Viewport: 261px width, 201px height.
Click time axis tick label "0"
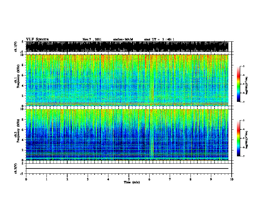pyautogui.click(x=26, y=179)
